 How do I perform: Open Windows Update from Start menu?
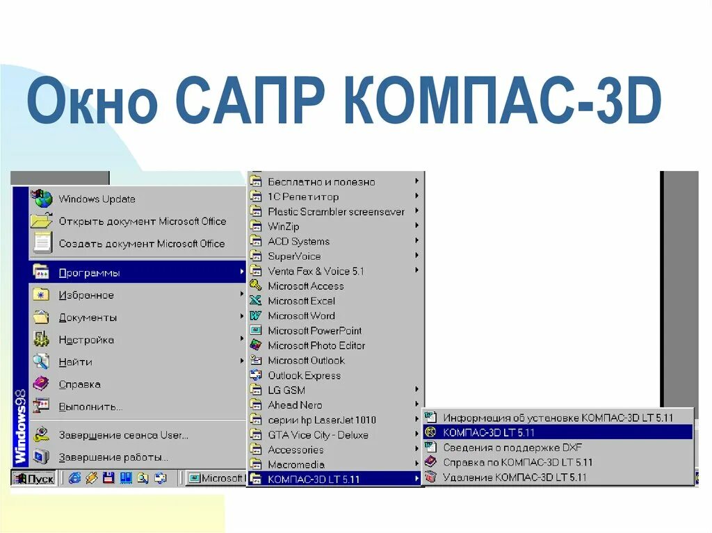coord(137,199)
